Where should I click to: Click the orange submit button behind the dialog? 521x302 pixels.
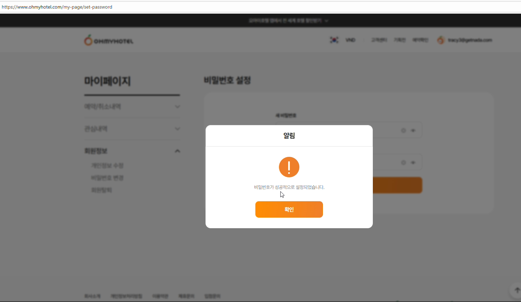click(x=397, y=185)
